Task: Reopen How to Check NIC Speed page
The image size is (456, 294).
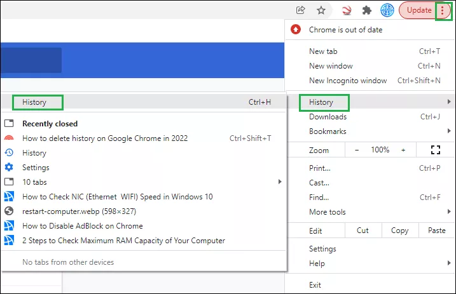Action: [144, 197]
